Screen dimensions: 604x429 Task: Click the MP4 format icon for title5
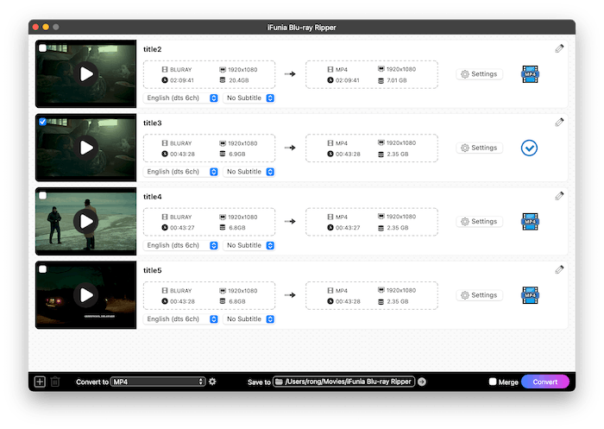pos(529,295)
